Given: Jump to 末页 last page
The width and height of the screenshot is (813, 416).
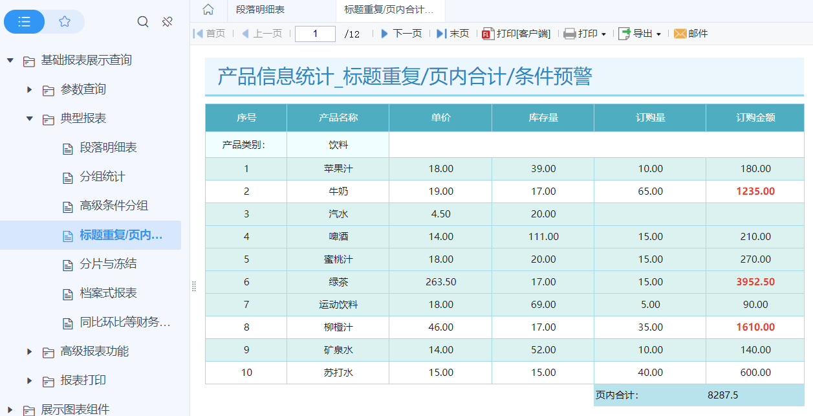Looking at the screenshot, I should click(x=453, y=34).
